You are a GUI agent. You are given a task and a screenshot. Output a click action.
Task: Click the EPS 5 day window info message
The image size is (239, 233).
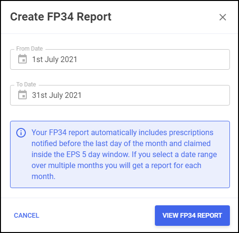124,154
